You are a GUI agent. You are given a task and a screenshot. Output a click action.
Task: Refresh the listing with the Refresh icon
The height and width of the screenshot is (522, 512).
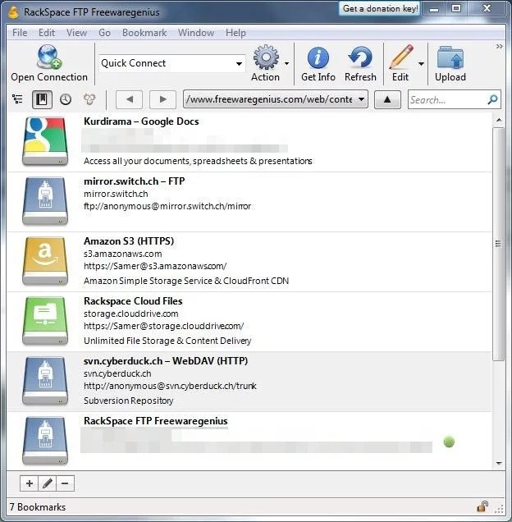pyautogui.click(x=360, y=57)
